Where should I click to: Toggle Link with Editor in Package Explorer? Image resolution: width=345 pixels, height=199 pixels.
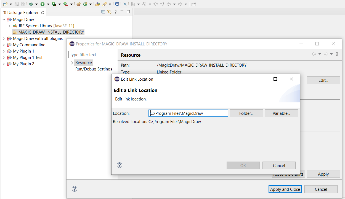tap(109, 12)
